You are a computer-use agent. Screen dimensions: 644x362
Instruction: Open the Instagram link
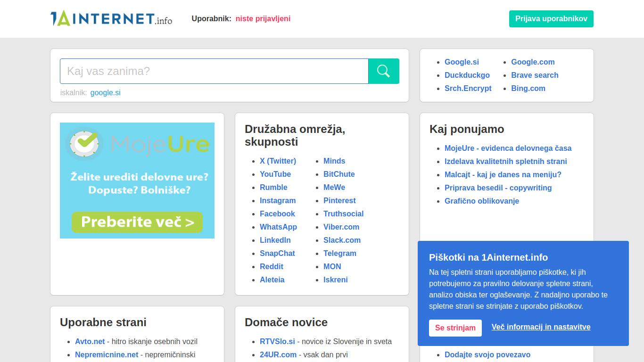click(x=278, y=201)
